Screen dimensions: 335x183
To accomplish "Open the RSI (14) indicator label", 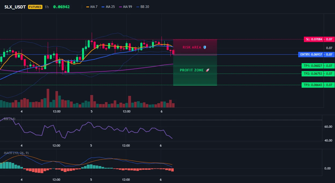I will [x=10, y=119].
